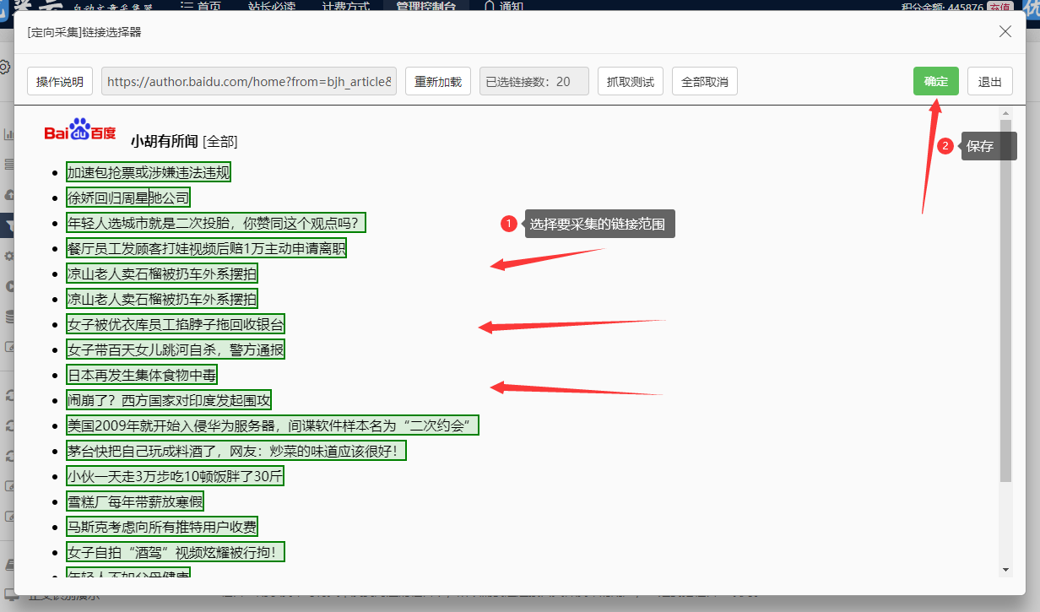Exit the selector via 退出
Screen dimensions: 1040x612
coord(989,82)
